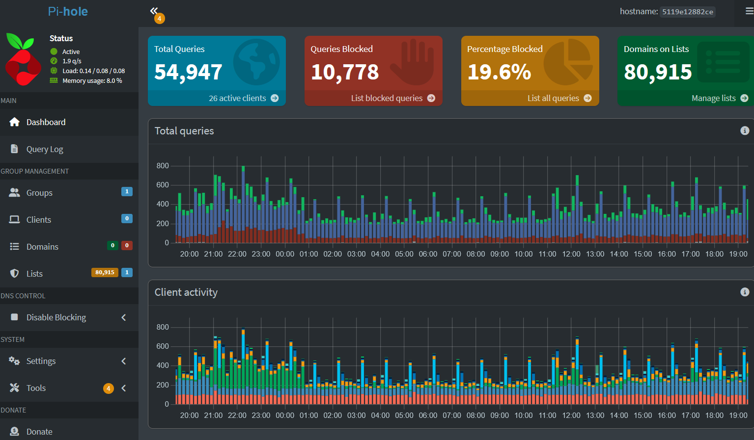Click the List blocked queries link
The width and height of the screenshot is (754, 440).
click(387, 98)
